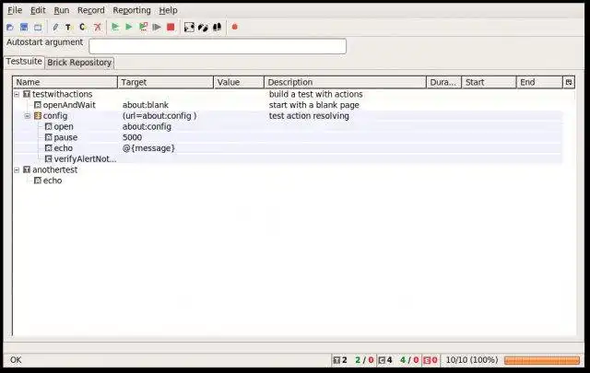Click the blank window toolbar icon
Viewport: 590px width, 373px height.
coord(38,27)
